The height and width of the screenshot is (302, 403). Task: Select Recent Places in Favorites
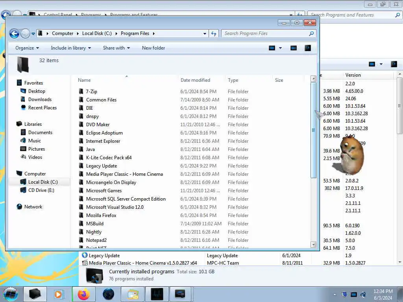43,108
